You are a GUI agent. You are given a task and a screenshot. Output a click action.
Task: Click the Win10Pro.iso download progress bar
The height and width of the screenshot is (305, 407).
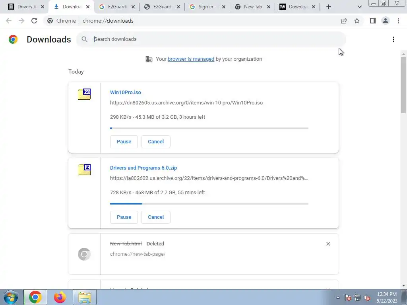click(x=209, y=128)
